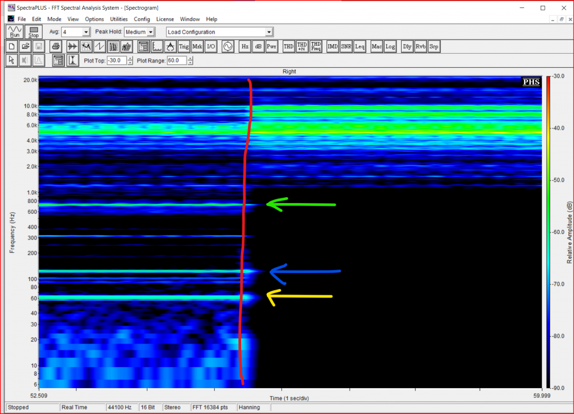The image size is (574, 414).
Task: Open the processing settings icon
Action: click(143, 46)
